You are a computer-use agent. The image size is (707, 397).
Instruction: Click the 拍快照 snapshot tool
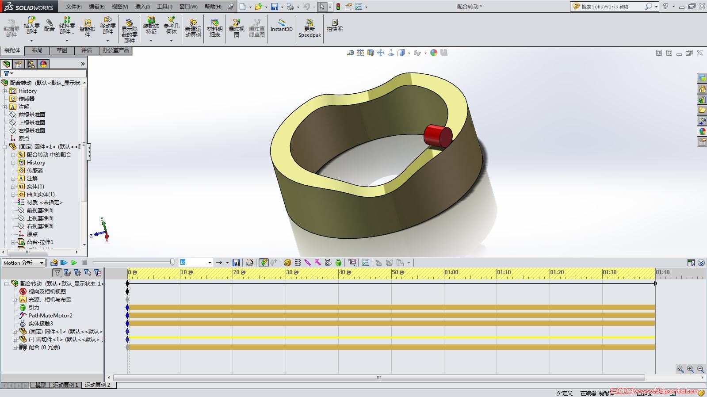(335, 25)
